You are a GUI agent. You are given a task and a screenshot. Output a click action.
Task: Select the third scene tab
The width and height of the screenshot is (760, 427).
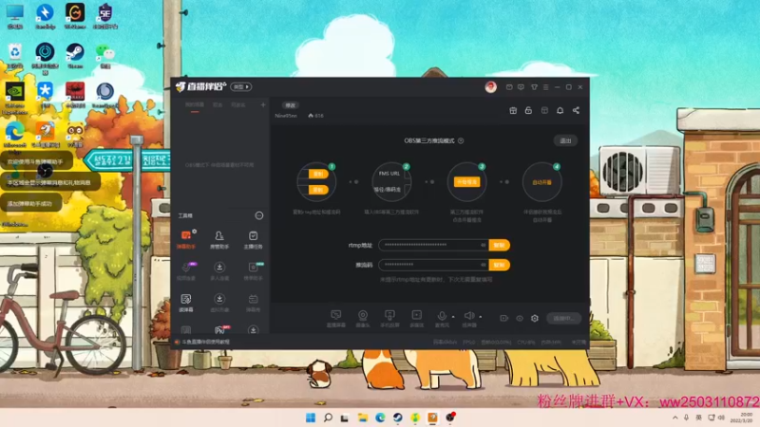pyautogui.click(x=238, y=105)
